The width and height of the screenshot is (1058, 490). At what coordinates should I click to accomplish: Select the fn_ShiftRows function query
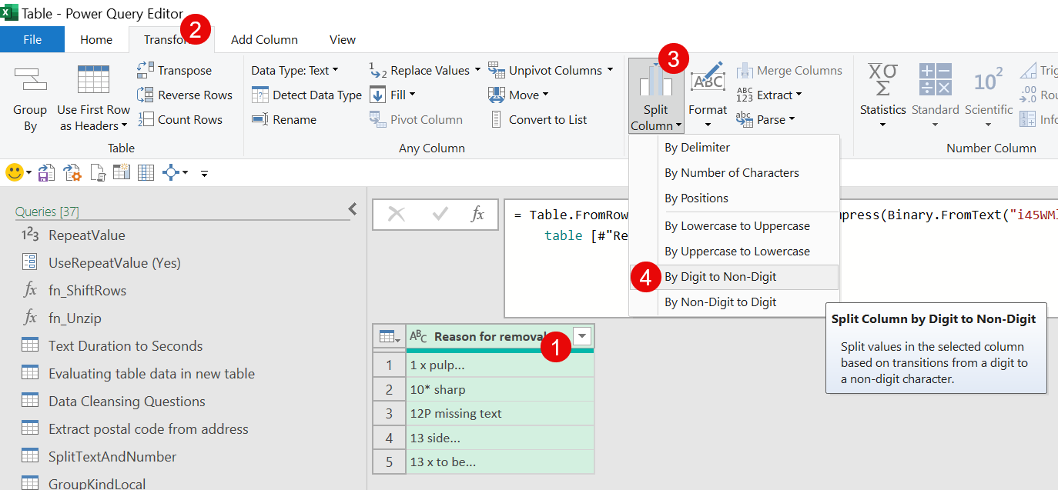coord(87,291)
